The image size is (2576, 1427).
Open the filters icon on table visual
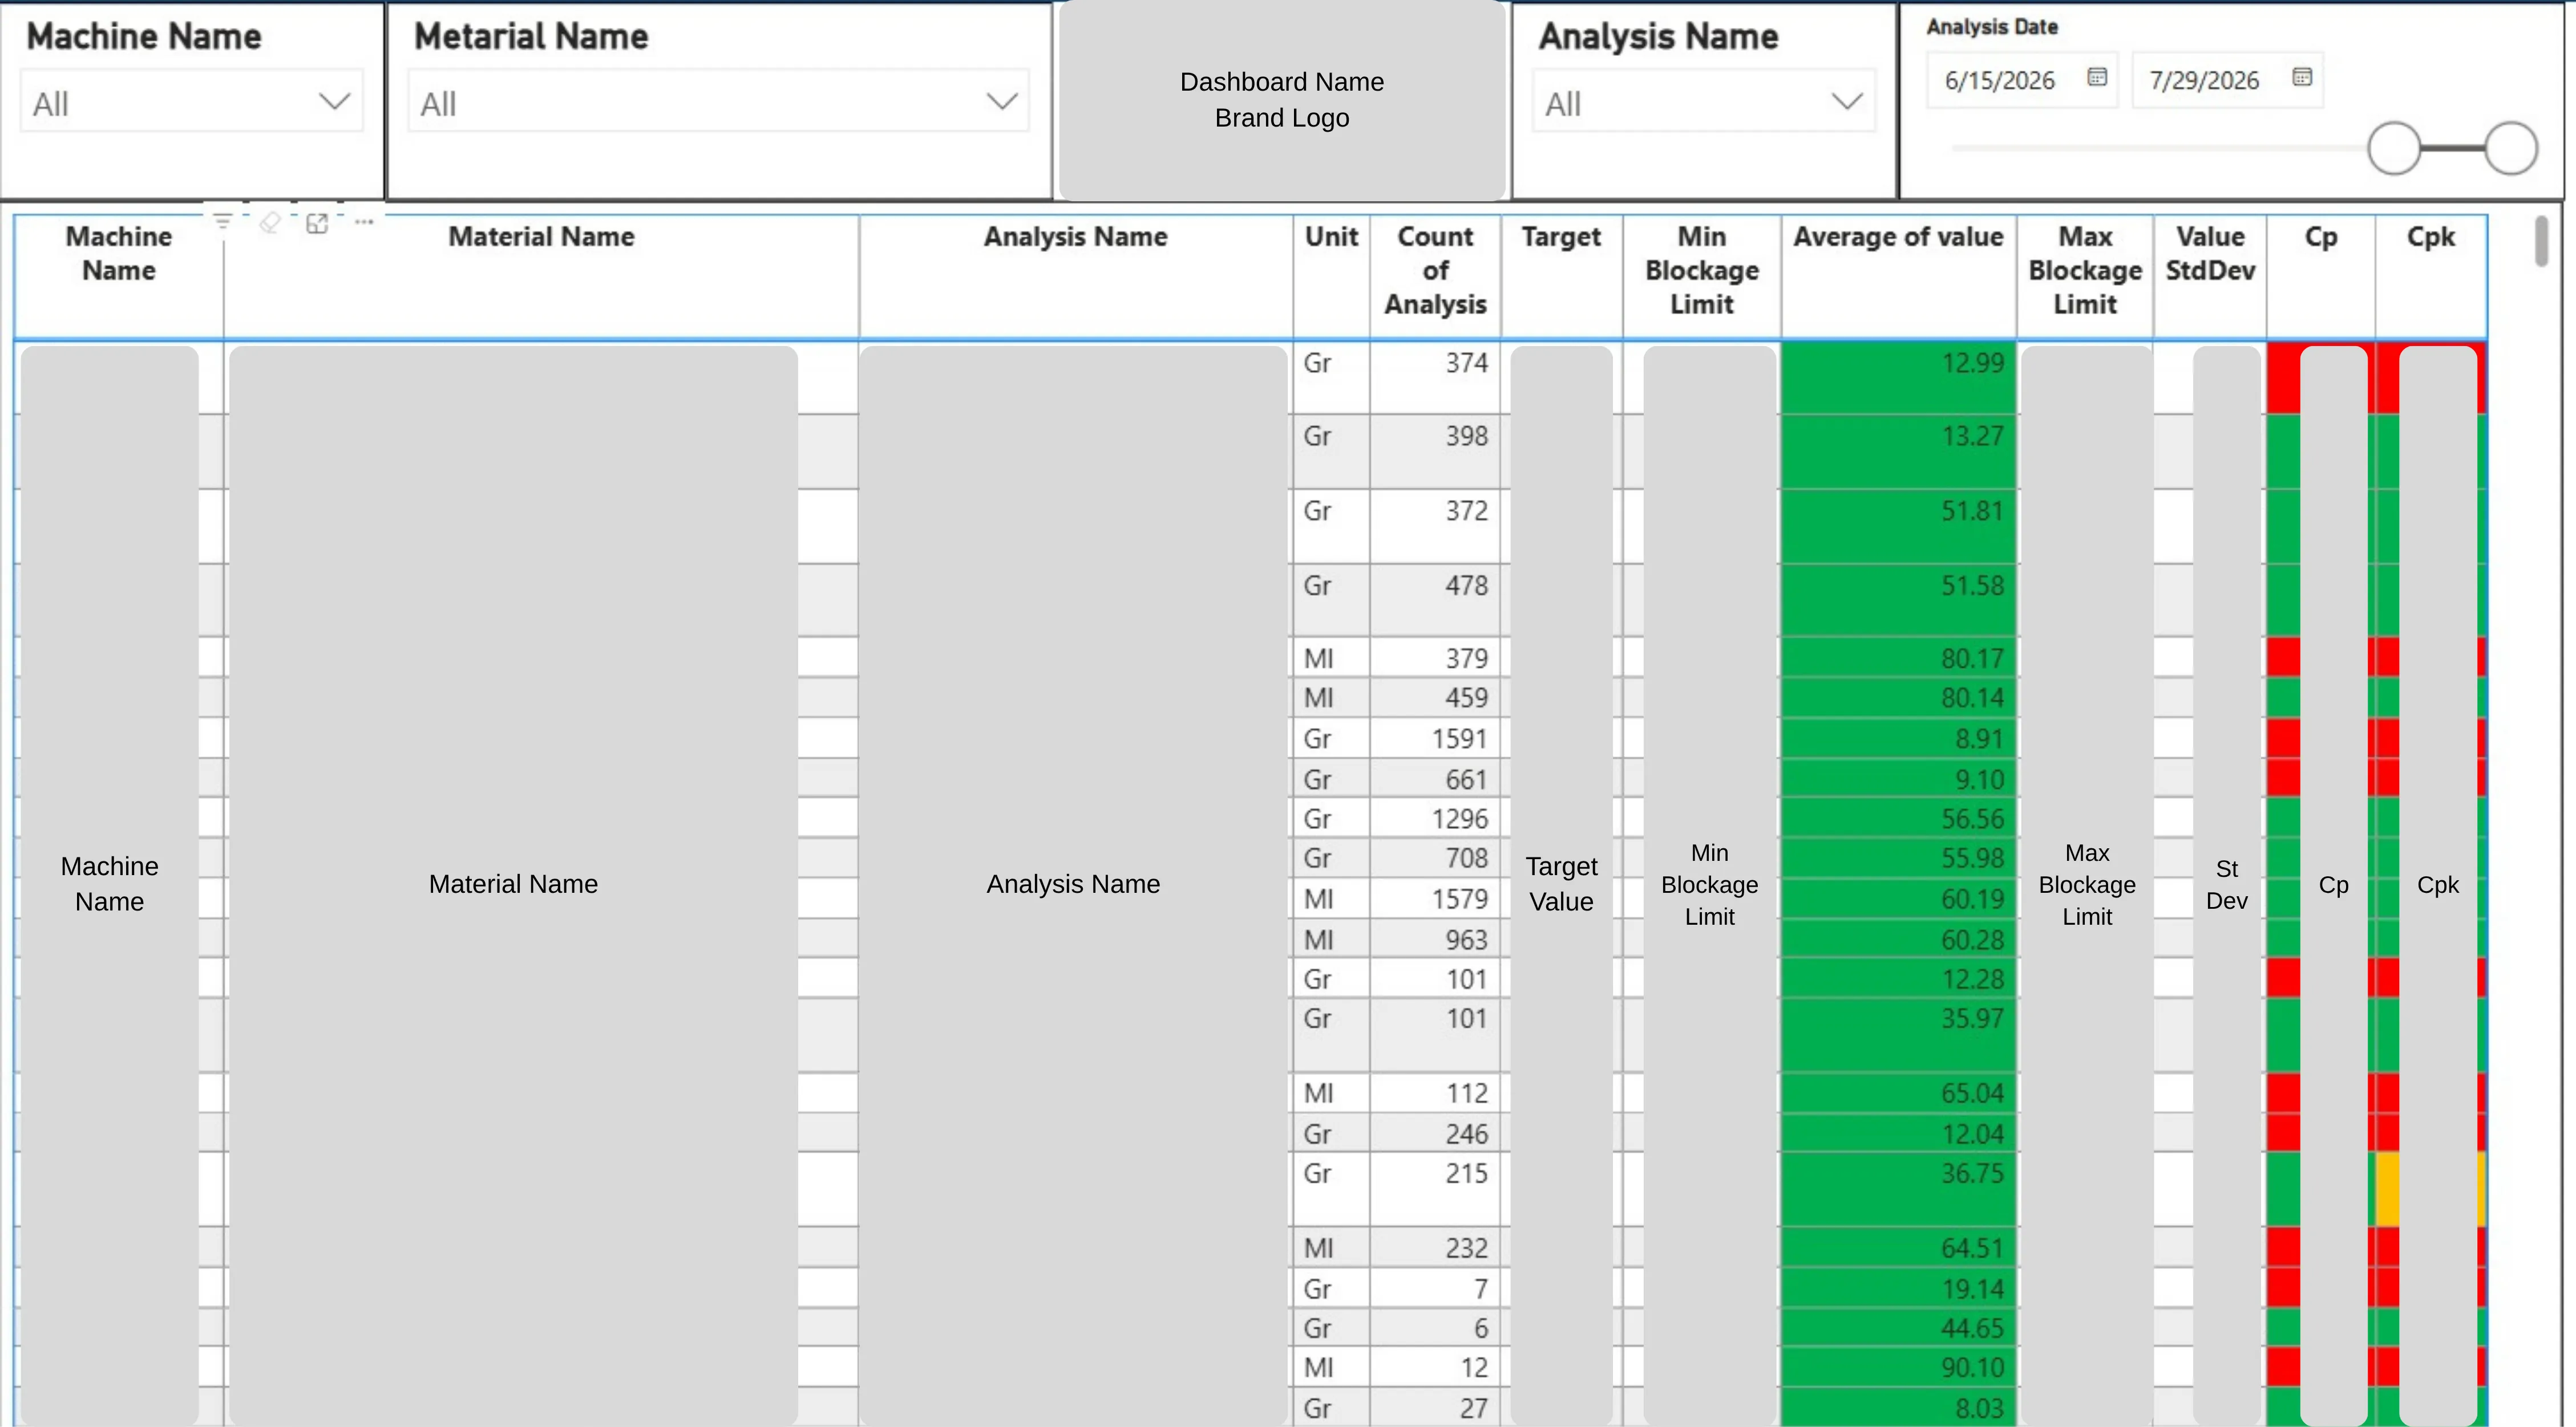pos(223,222)
